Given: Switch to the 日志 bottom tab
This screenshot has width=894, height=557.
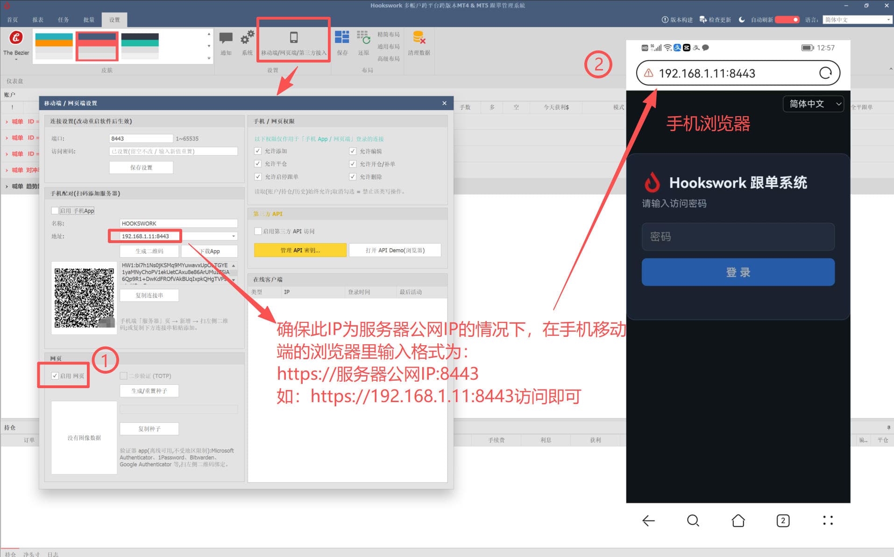Looking at the screenshot, I should (x=53, y=554).
